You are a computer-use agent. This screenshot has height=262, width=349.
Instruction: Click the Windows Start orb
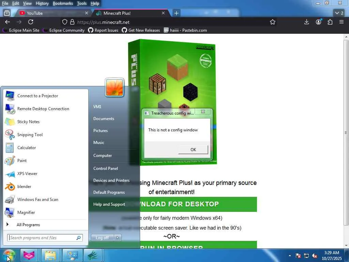pyautogui.click(x=9, y=255)
